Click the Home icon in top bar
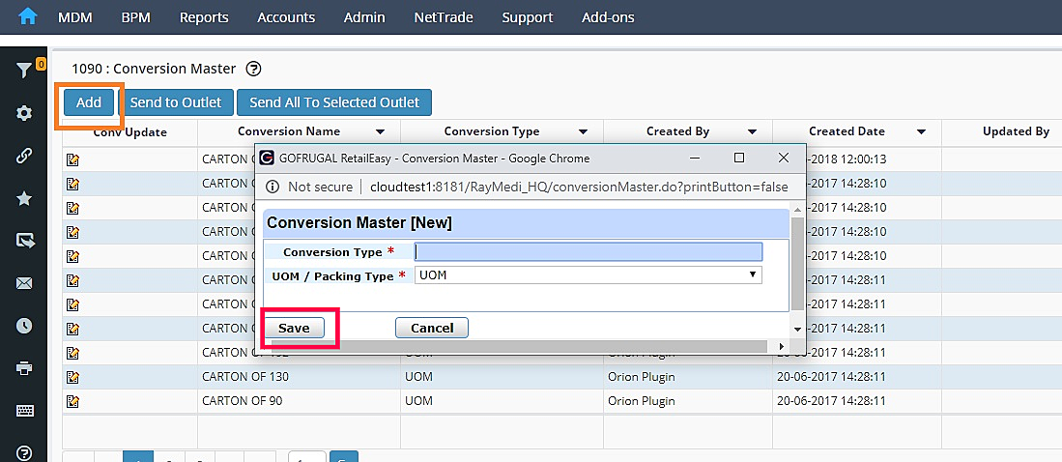Image resolution: width=1062 pixels, height=462 pixels. [x=27, y=16]
